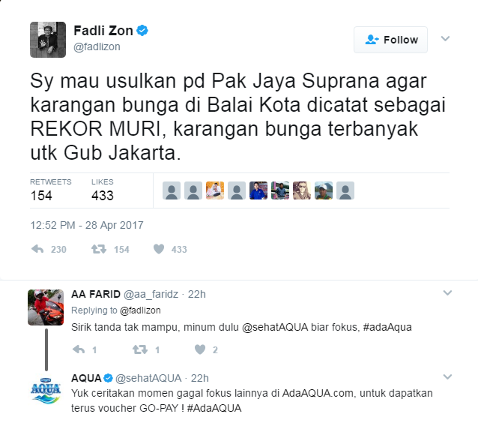Click the reply icon on Fadli Zon's tweet

click(37, 249)
